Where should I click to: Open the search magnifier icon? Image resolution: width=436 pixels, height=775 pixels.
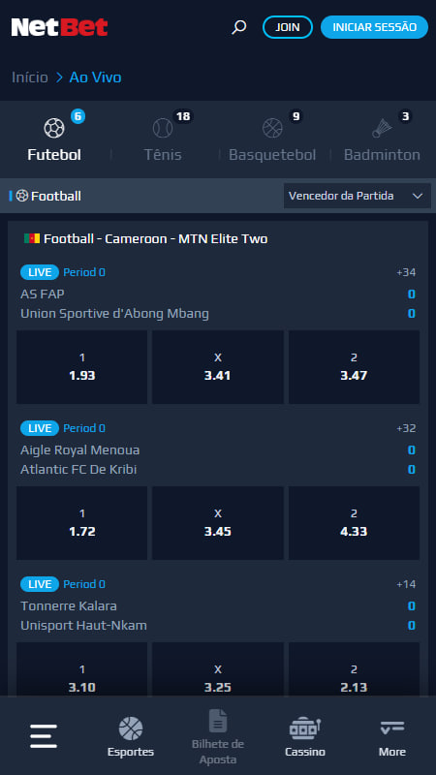[x=238, y=27]
